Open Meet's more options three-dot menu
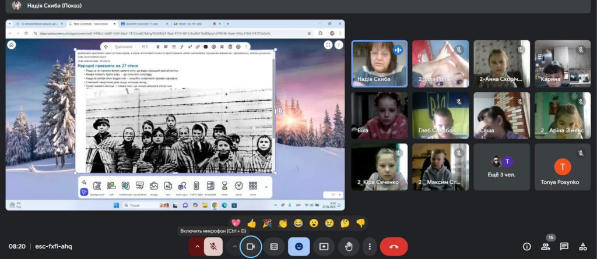Viewport: 597px width, 259px height. 369,246
